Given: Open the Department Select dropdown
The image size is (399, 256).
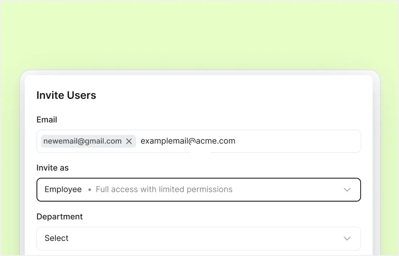Looking at the screenshot, I should pyautogui.click(x=199, y=239).
